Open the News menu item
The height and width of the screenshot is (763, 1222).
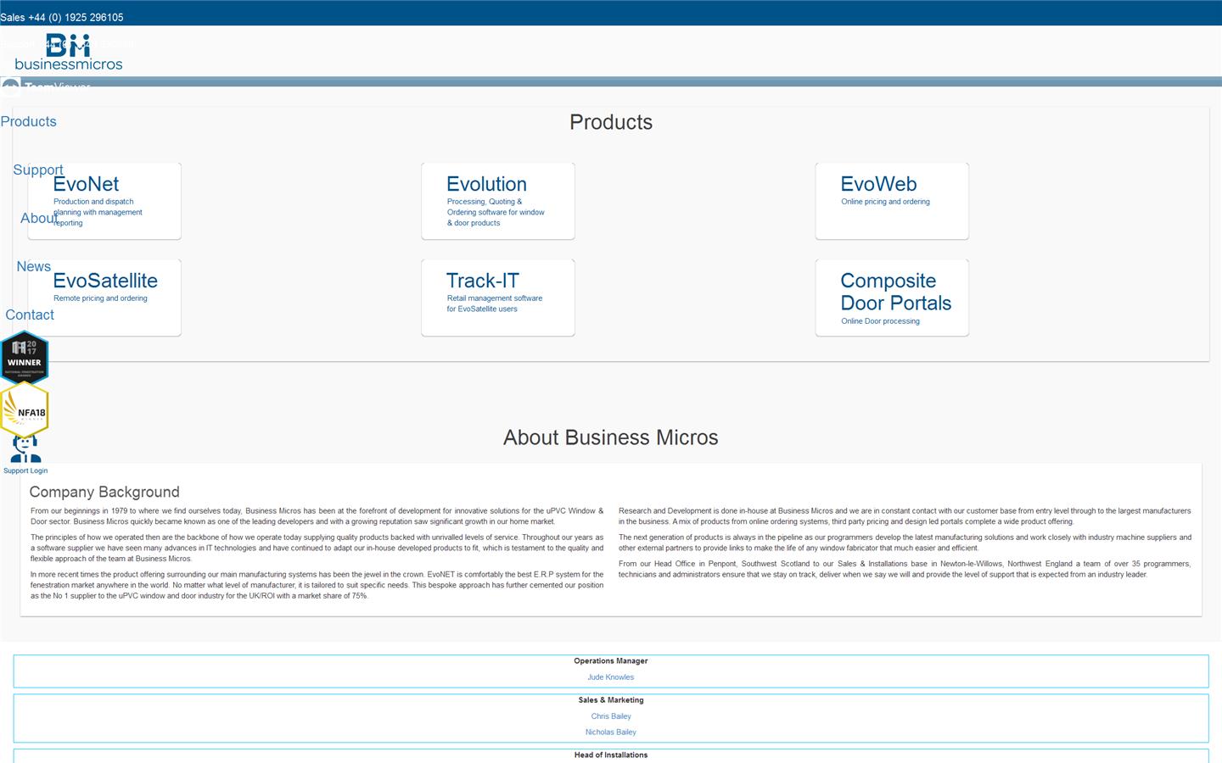tap(34, 267)
